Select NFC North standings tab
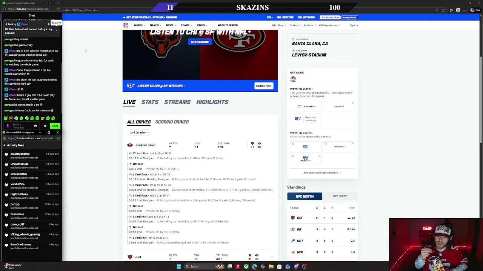Screen dimensions: 483x271 (x=305, y=196)
